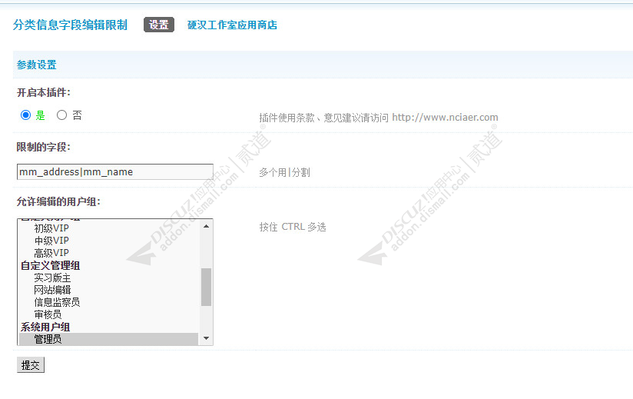Click the 参数设置 section header
The image size is (633, 399).
coord(36,65)
